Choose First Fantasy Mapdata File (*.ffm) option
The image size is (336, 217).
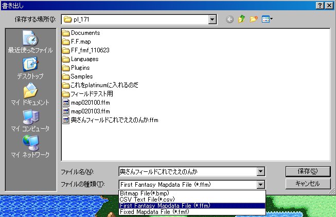click(192, 206)
